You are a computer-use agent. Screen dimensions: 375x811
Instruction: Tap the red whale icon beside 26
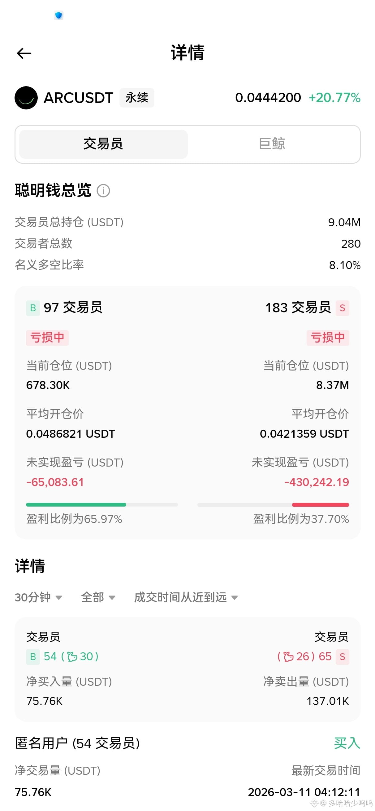point(289,656)
